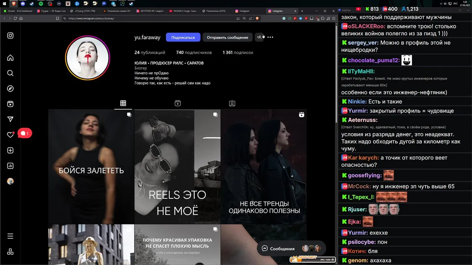The width and height of the screenshot is (472, 265).
Task: Open the post БОЙСЯ ЗАЛЕТЕТЬ
Action: pyautogui.click(x=91, y=167)
